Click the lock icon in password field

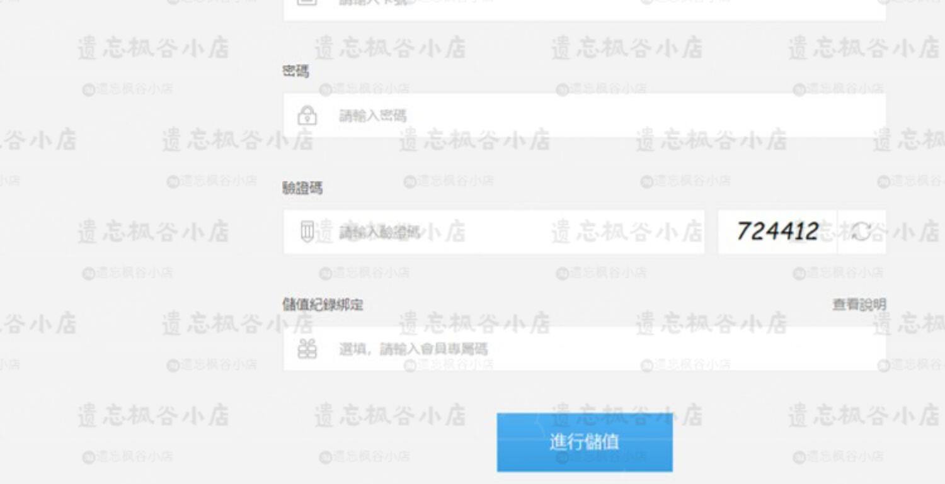tap(307, 115)
